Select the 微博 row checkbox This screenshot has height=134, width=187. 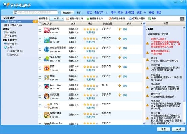[40, 68]
